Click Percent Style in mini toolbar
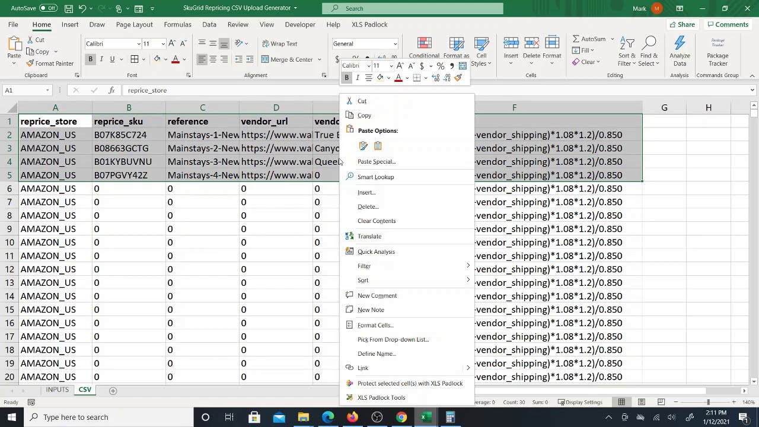This screenshot has height=427, width=759. coord(440,66)
